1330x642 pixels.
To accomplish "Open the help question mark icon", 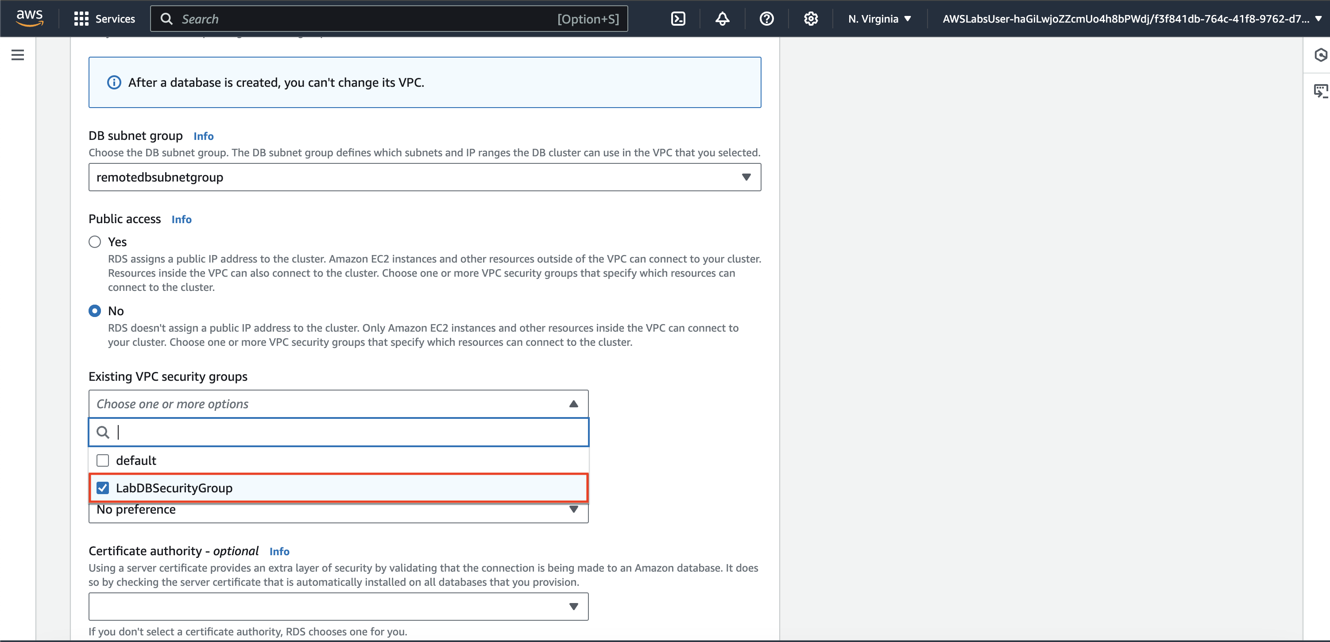I will tap(766, 19).
